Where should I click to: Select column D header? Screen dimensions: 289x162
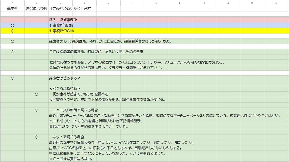84,3
